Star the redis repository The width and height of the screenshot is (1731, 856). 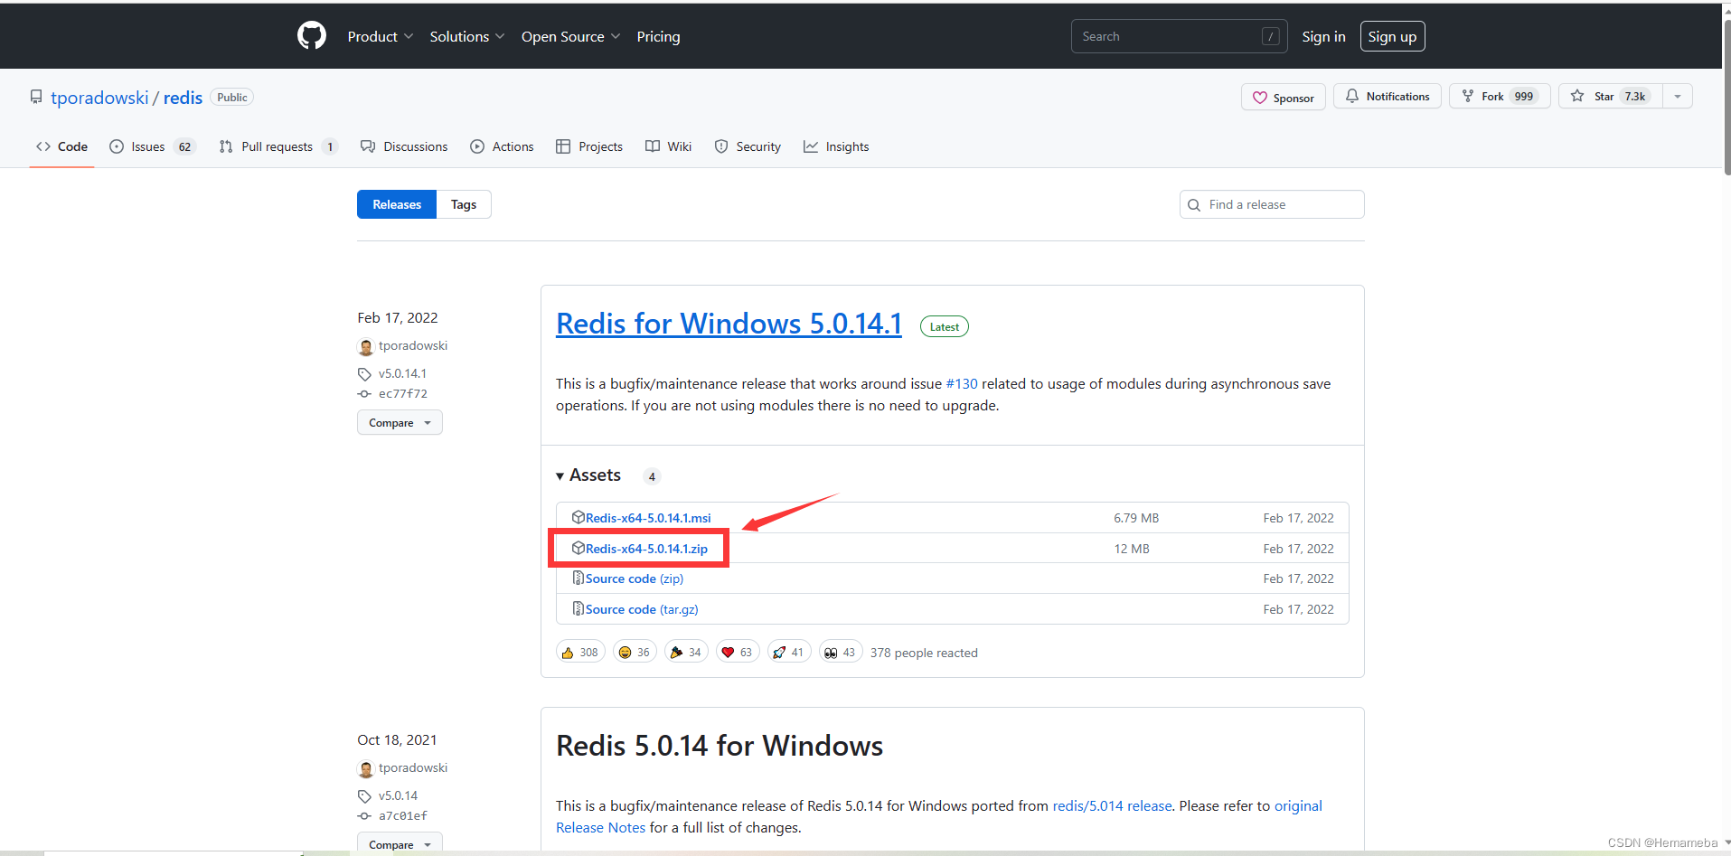click(x=1610, y=96)
